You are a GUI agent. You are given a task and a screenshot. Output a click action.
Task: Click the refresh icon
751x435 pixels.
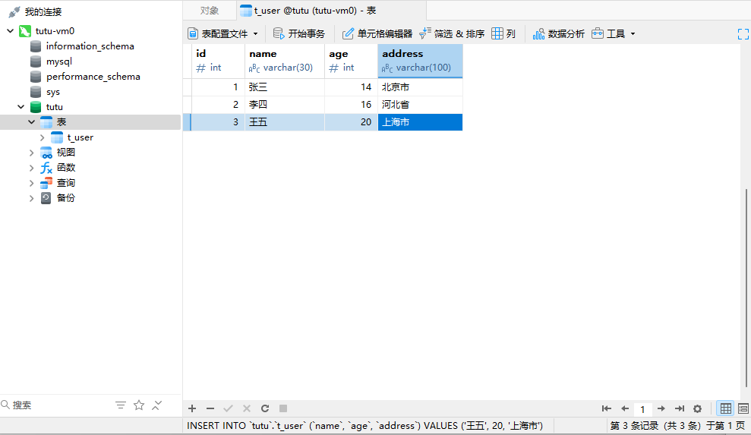[x=265, y=408]
